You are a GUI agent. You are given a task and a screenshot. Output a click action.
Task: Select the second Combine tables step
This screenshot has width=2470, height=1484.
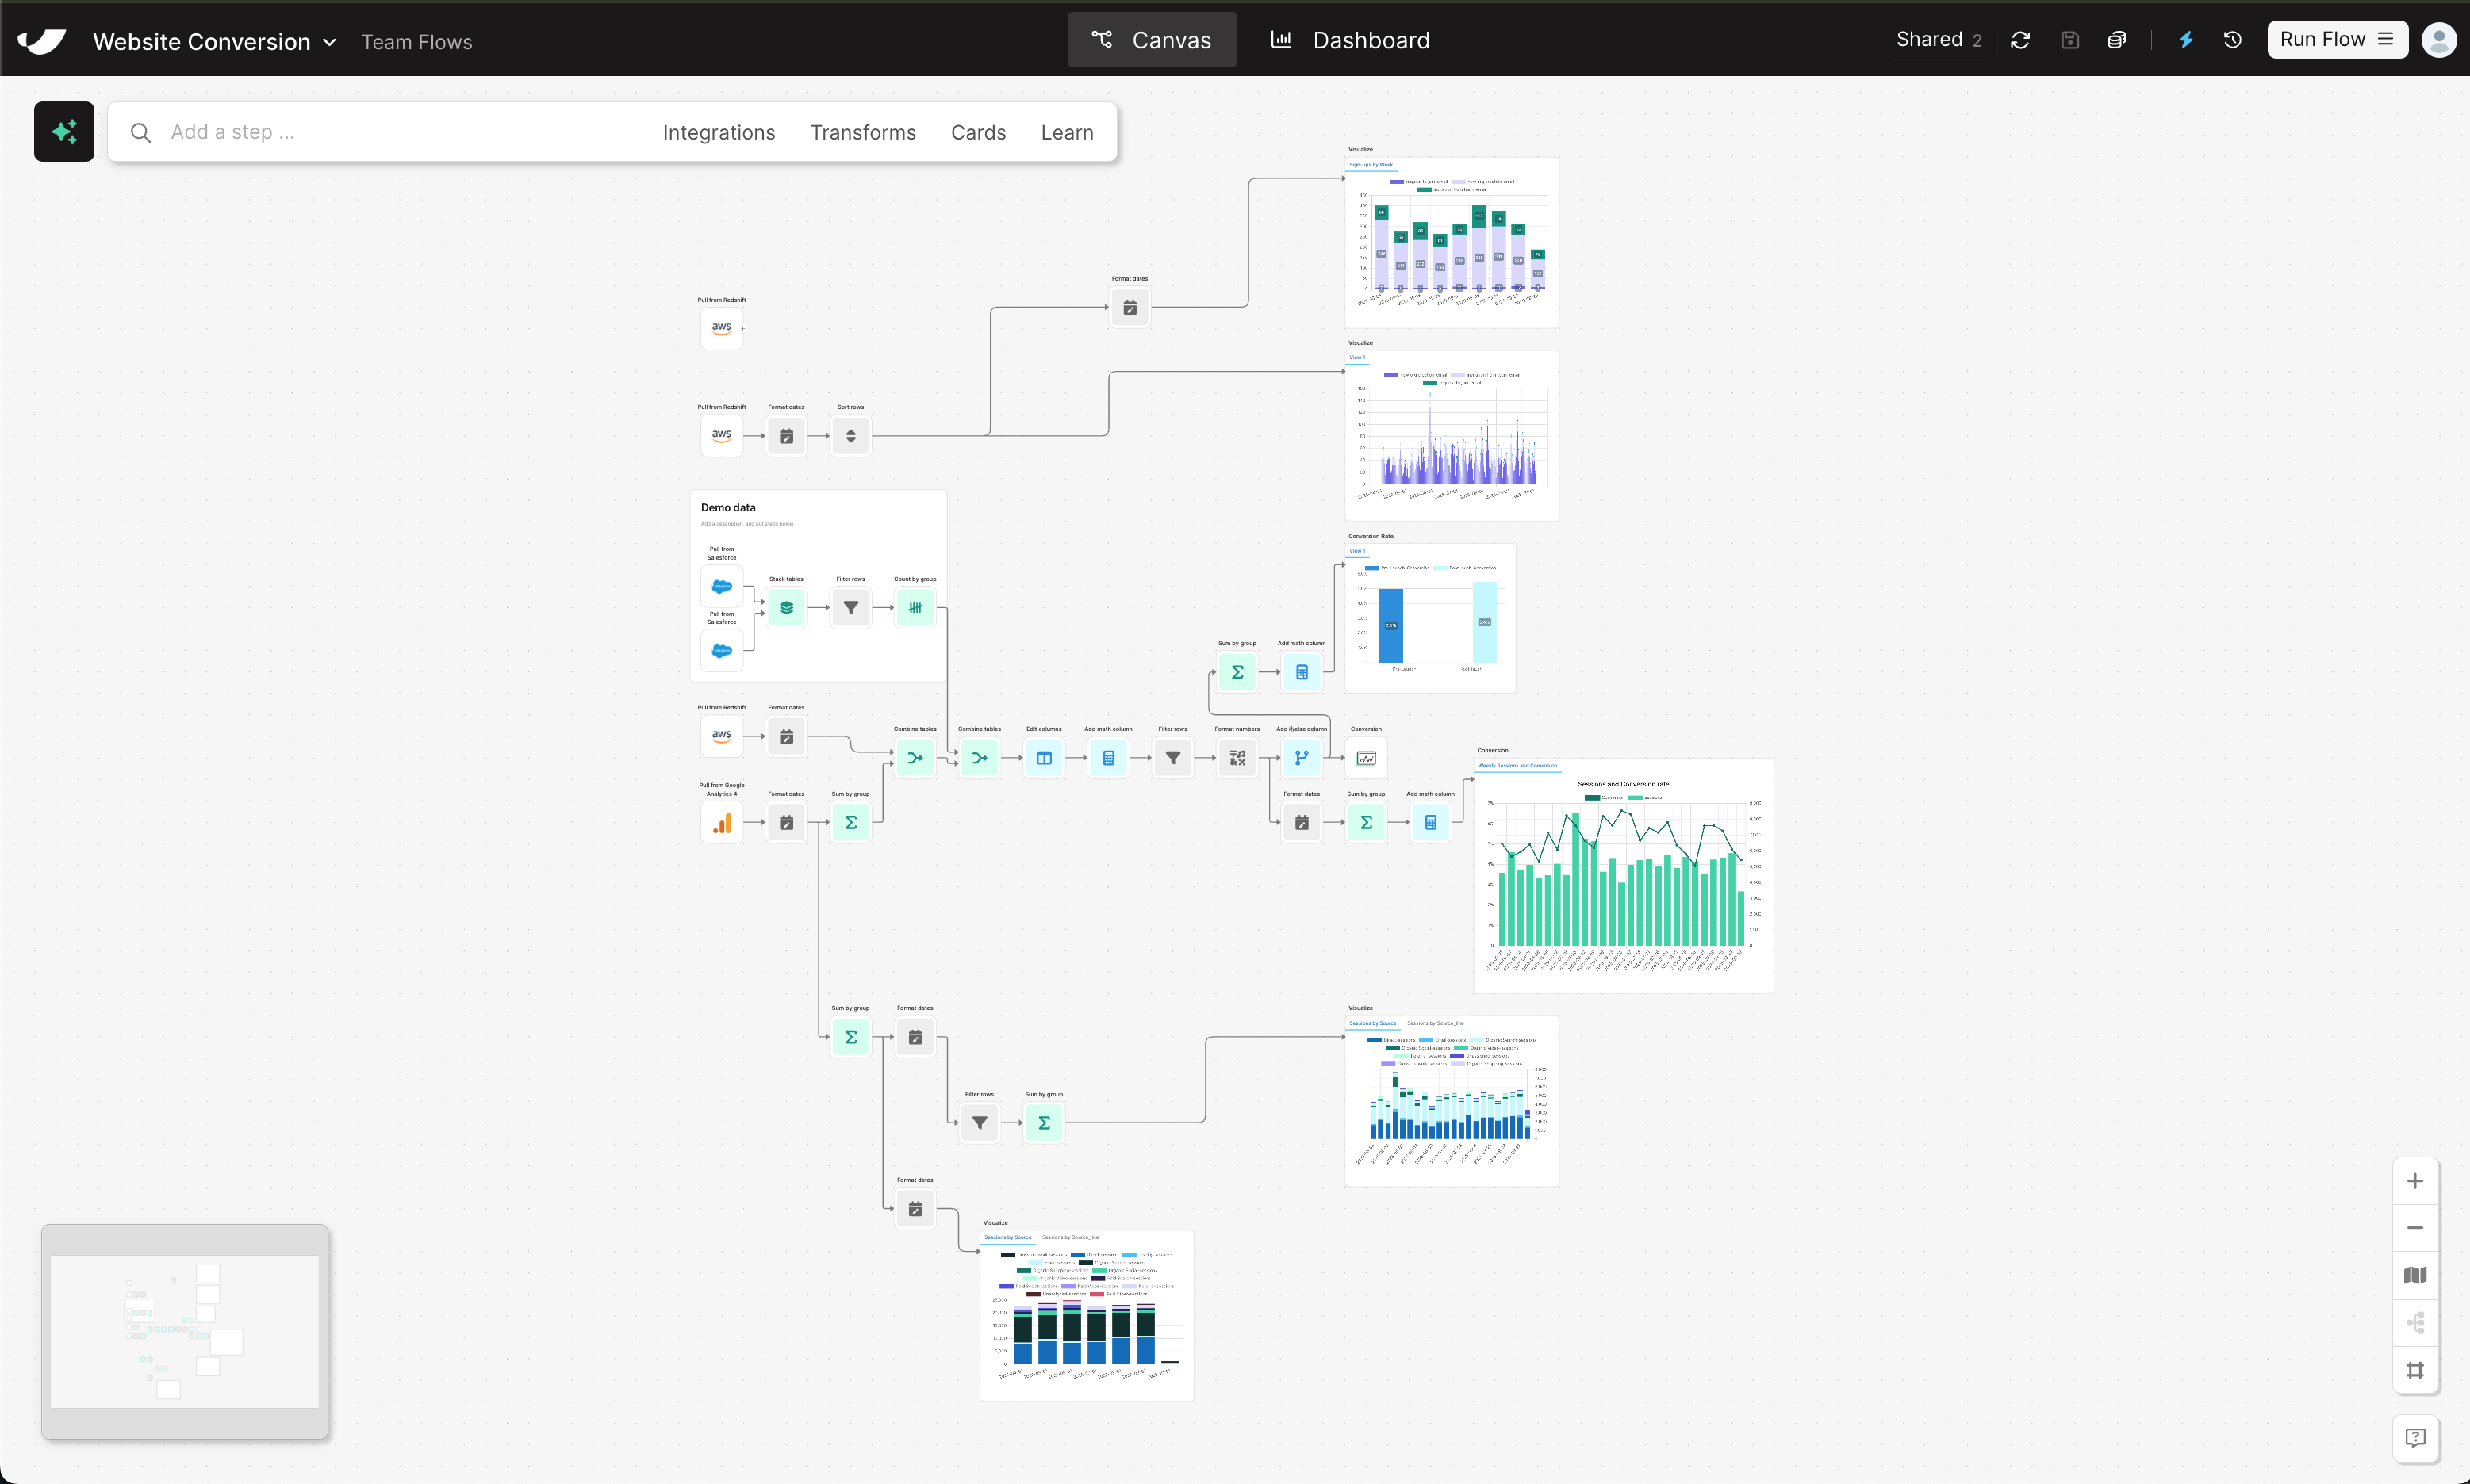pyautogui.click(x=980, y=758)
